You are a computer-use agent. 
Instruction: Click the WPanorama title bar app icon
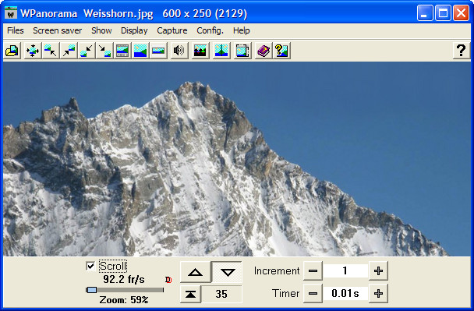11,13
